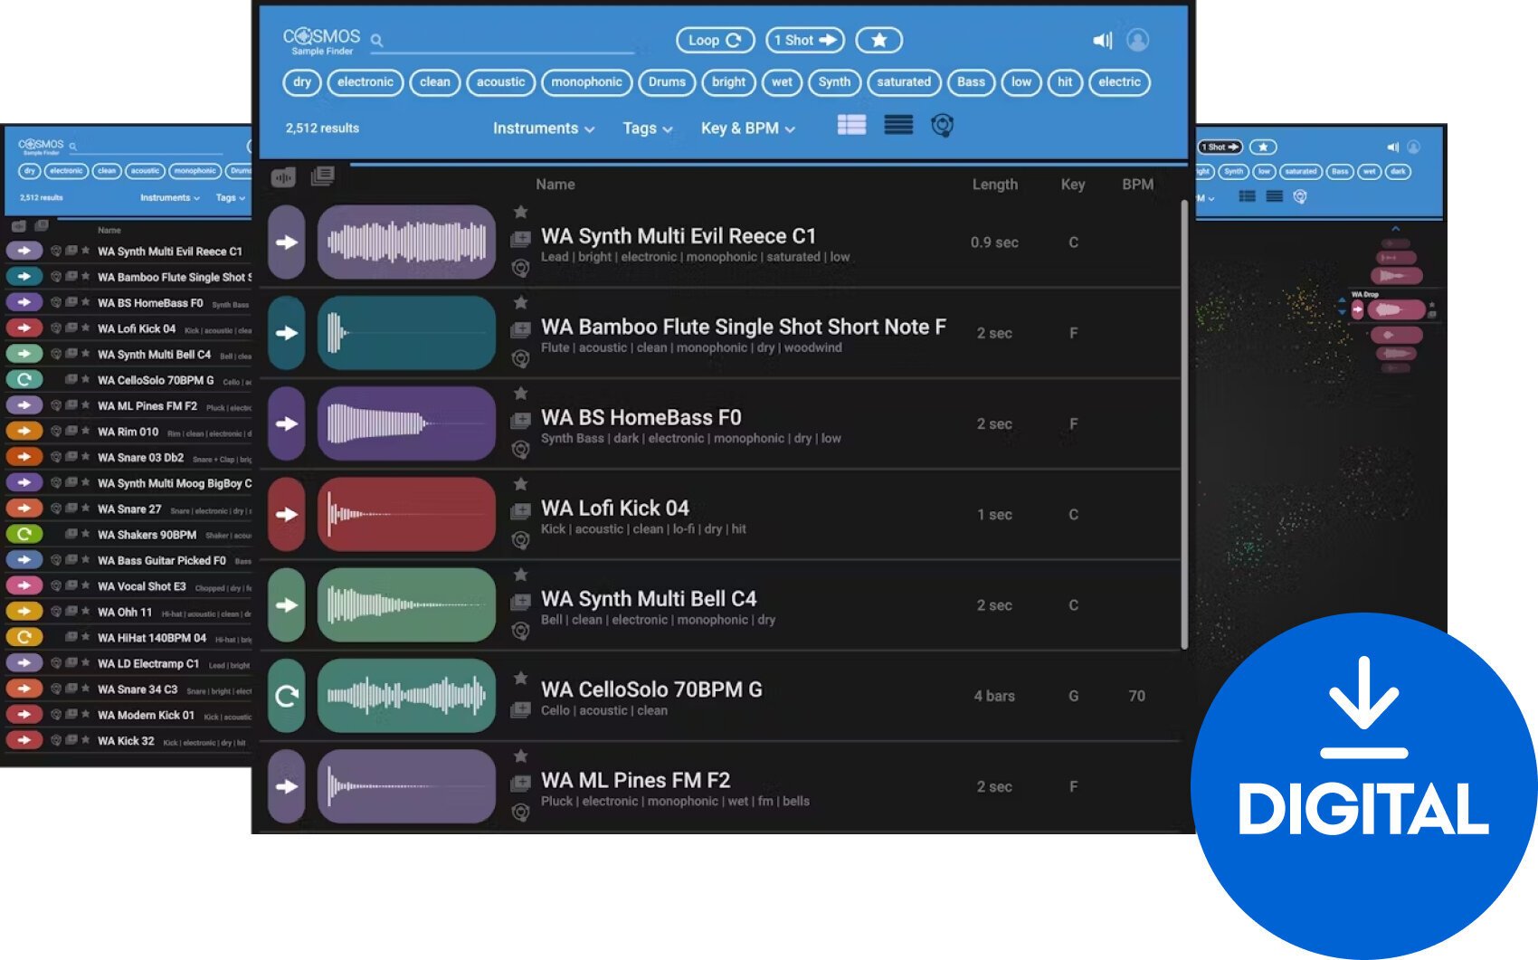Favorite WA Synth Multi Evil Reece C1
The width and height of the screenshot is (1538, 960).
pos(520,212)
